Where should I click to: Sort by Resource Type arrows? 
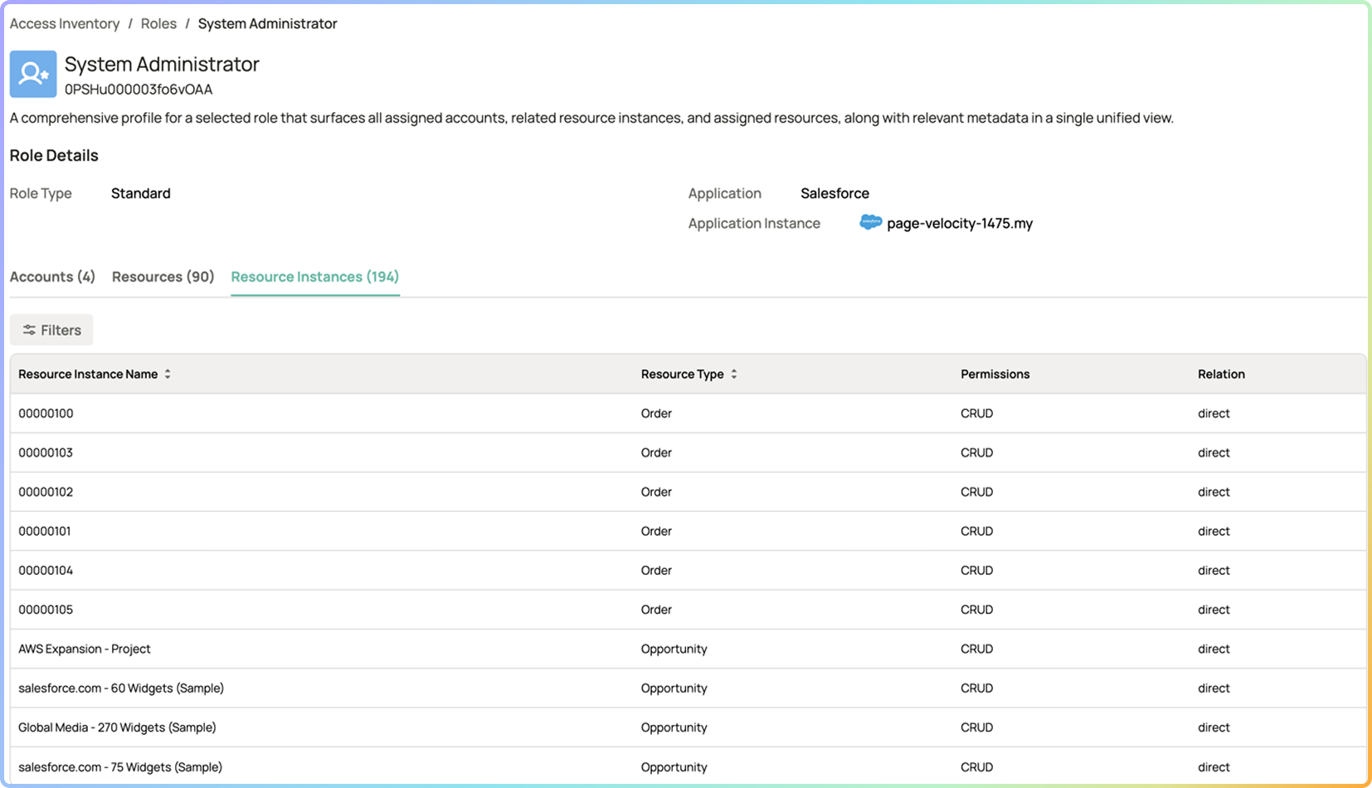point(734,374)
